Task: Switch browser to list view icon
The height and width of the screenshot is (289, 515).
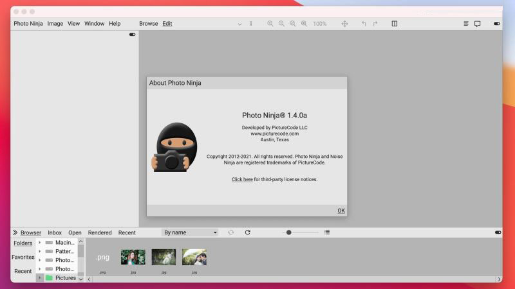Action: tap(327, 232)
